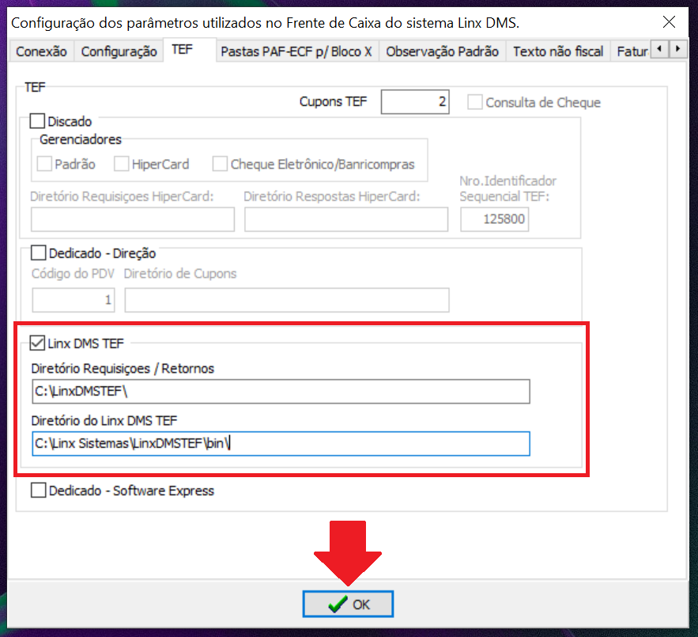The width and height of the screenshot is (698, 637).
Task: Go to Observação Padrão tab
Action: (x=442, y=51)
